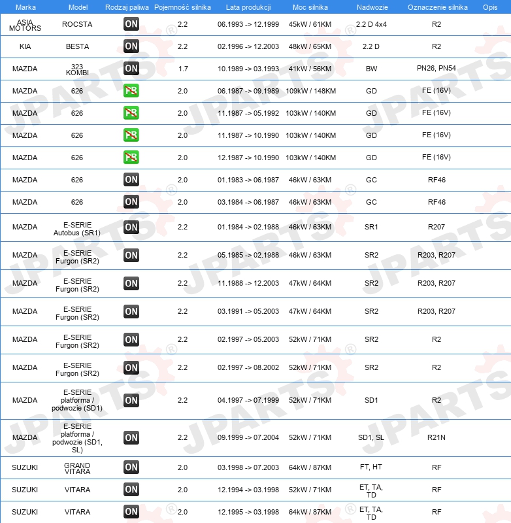
Task: Click the SD1, SL body cell
Action: click(371, 437)
